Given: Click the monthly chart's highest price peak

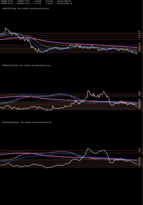Looking at the screenshot, I should click(x=88, y=148).
